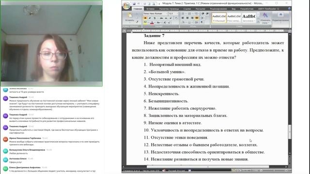
Task: Click Ирина Николаевна Горбачева's name in chat
Action: coord(25,138)
